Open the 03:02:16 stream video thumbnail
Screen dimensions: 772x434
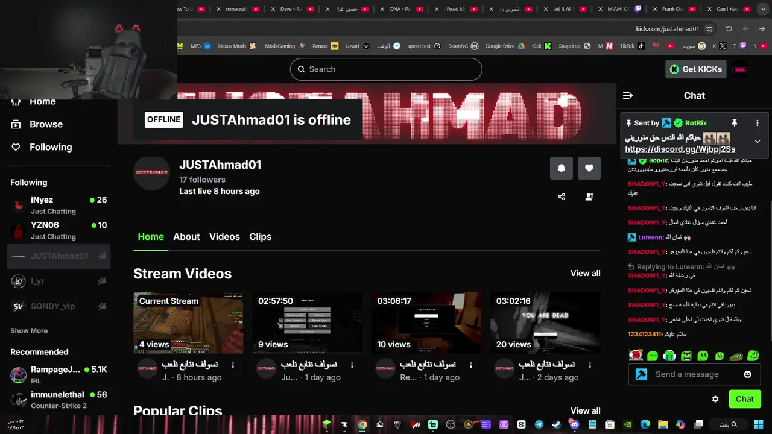point(546,322)
